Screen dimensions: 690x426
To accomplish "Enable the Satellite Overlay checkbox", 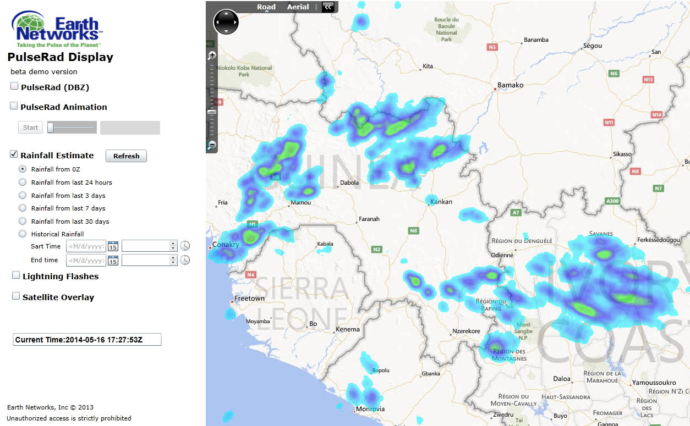I will [16, 296].
